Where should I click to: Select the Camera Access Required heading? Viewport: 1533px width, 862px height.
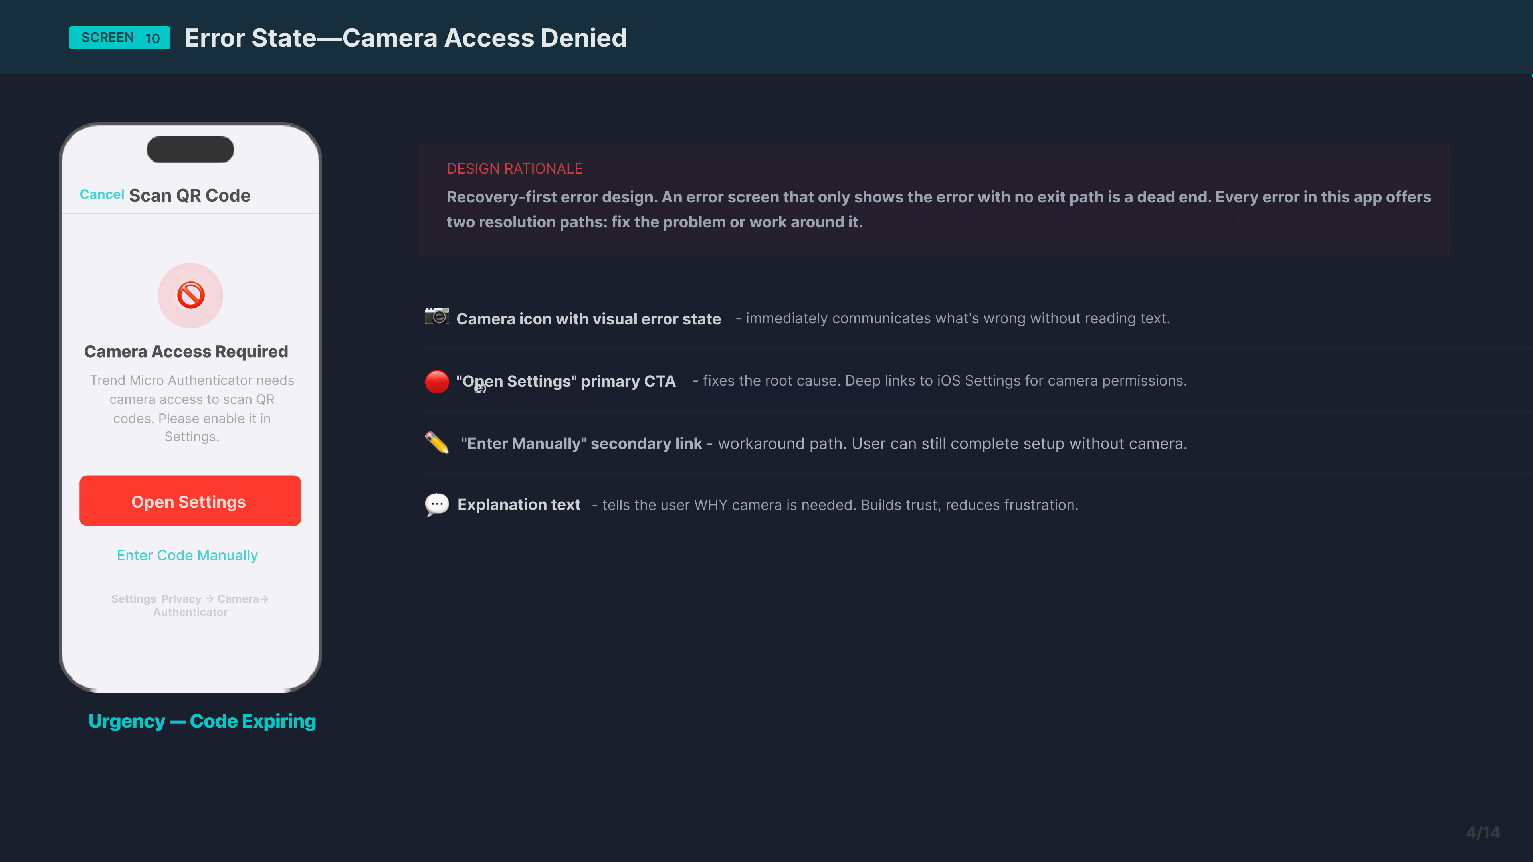click(186, 352)
